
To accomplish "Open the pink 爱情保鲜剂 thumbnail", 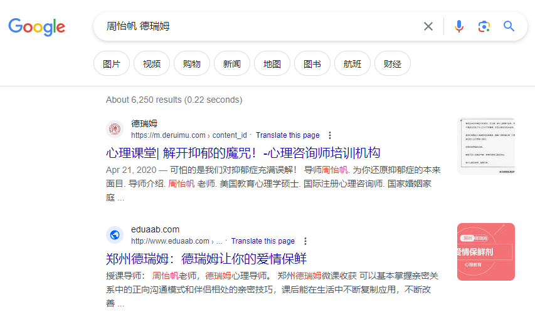I will (x=486, y=252).
